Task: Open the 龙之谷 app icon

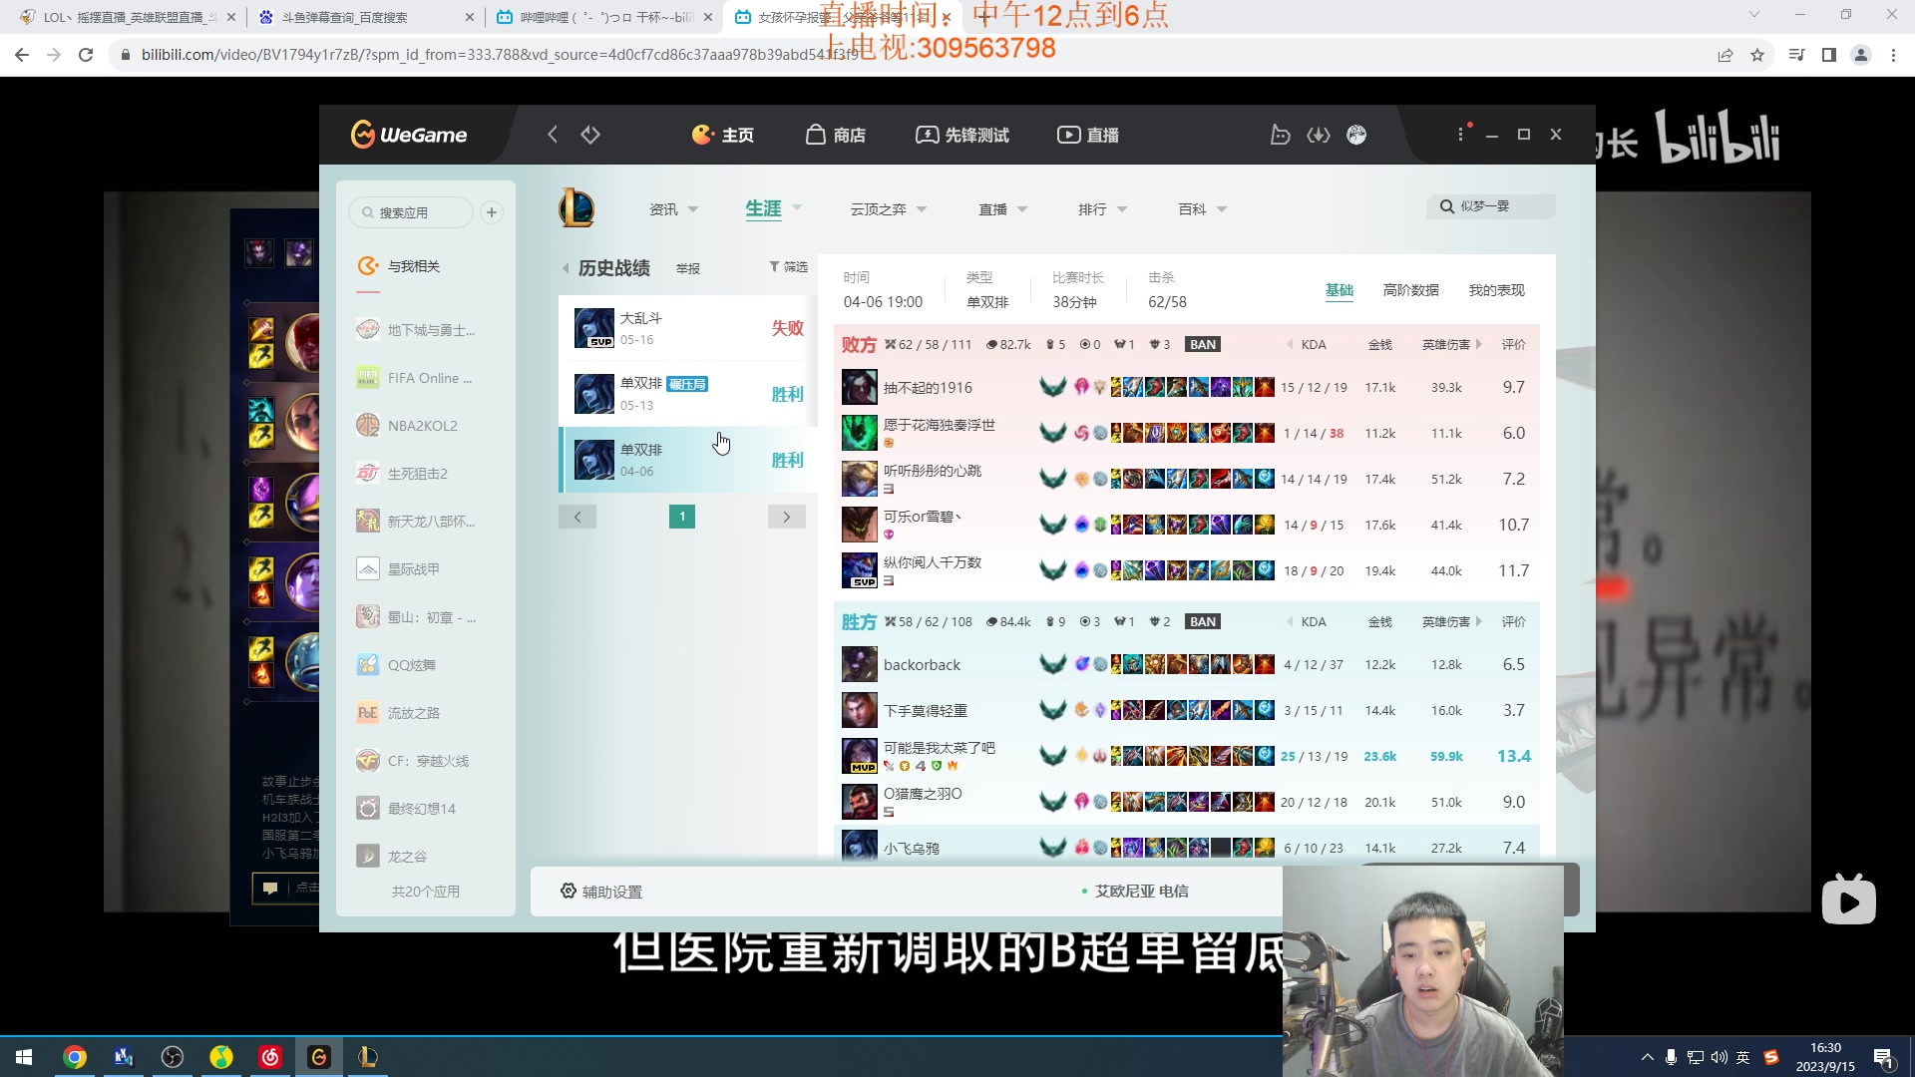Action: click(x=368, y=855)
